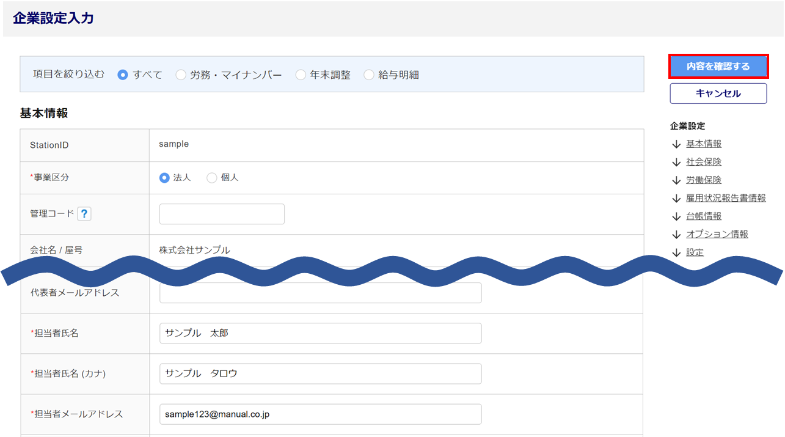The width and height of the screenshot is (785, 437).
Task: Click the down arrow icon beside 設定
Action: tap(676, 252)
